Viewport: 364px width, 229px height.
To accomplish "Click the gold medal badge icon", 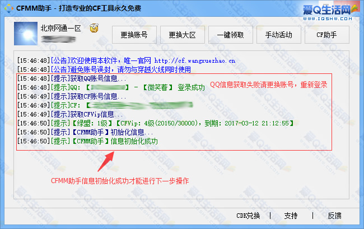I will tap(94, 28).
